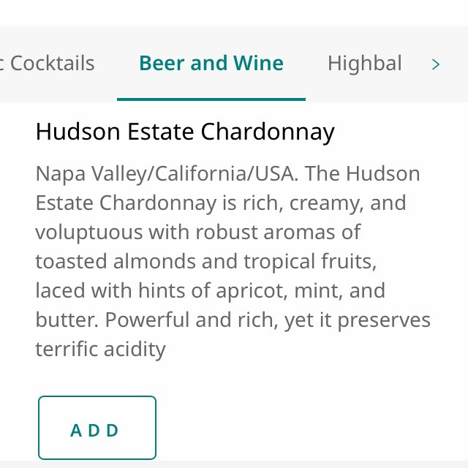
Task: Select the Cocktails category tab
Action: click(x=50, y=64)
